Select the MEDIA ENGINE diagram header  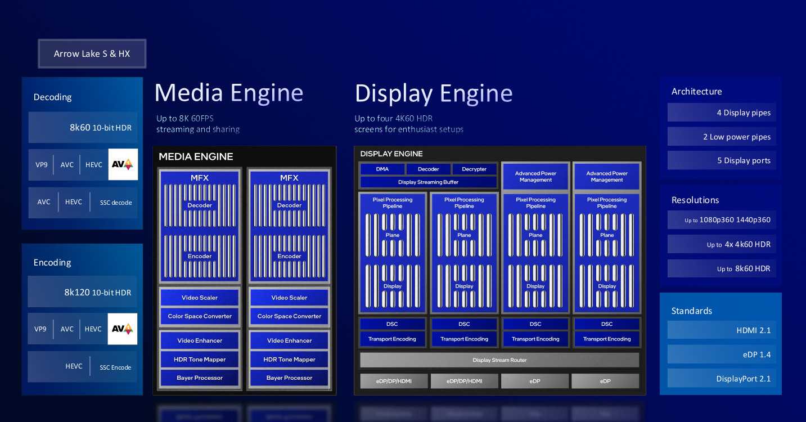tap(196, 156)
